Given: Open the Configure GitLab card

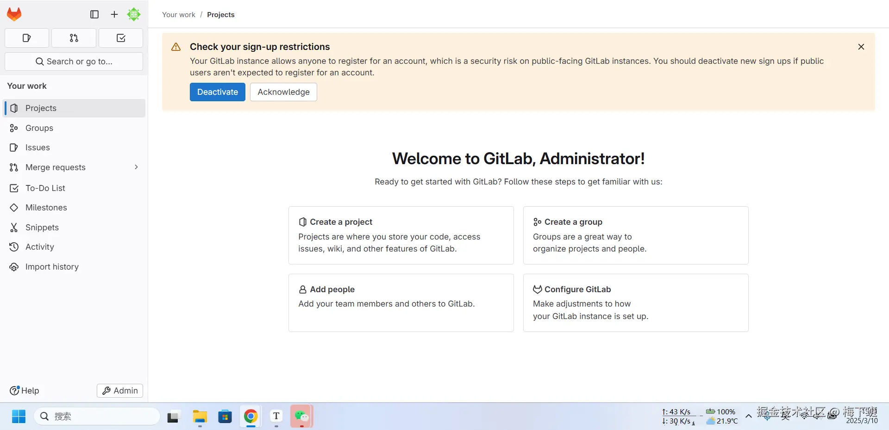Looking at the screenshot, I should (x=636, y=303).
